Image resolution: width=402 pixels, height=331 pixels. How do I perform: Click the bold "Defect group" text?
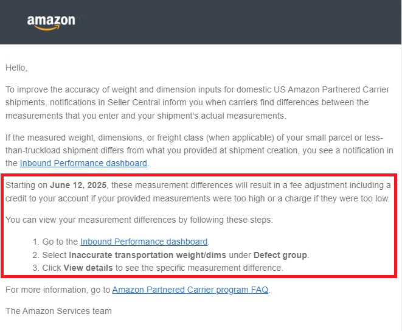click(280, 254)
